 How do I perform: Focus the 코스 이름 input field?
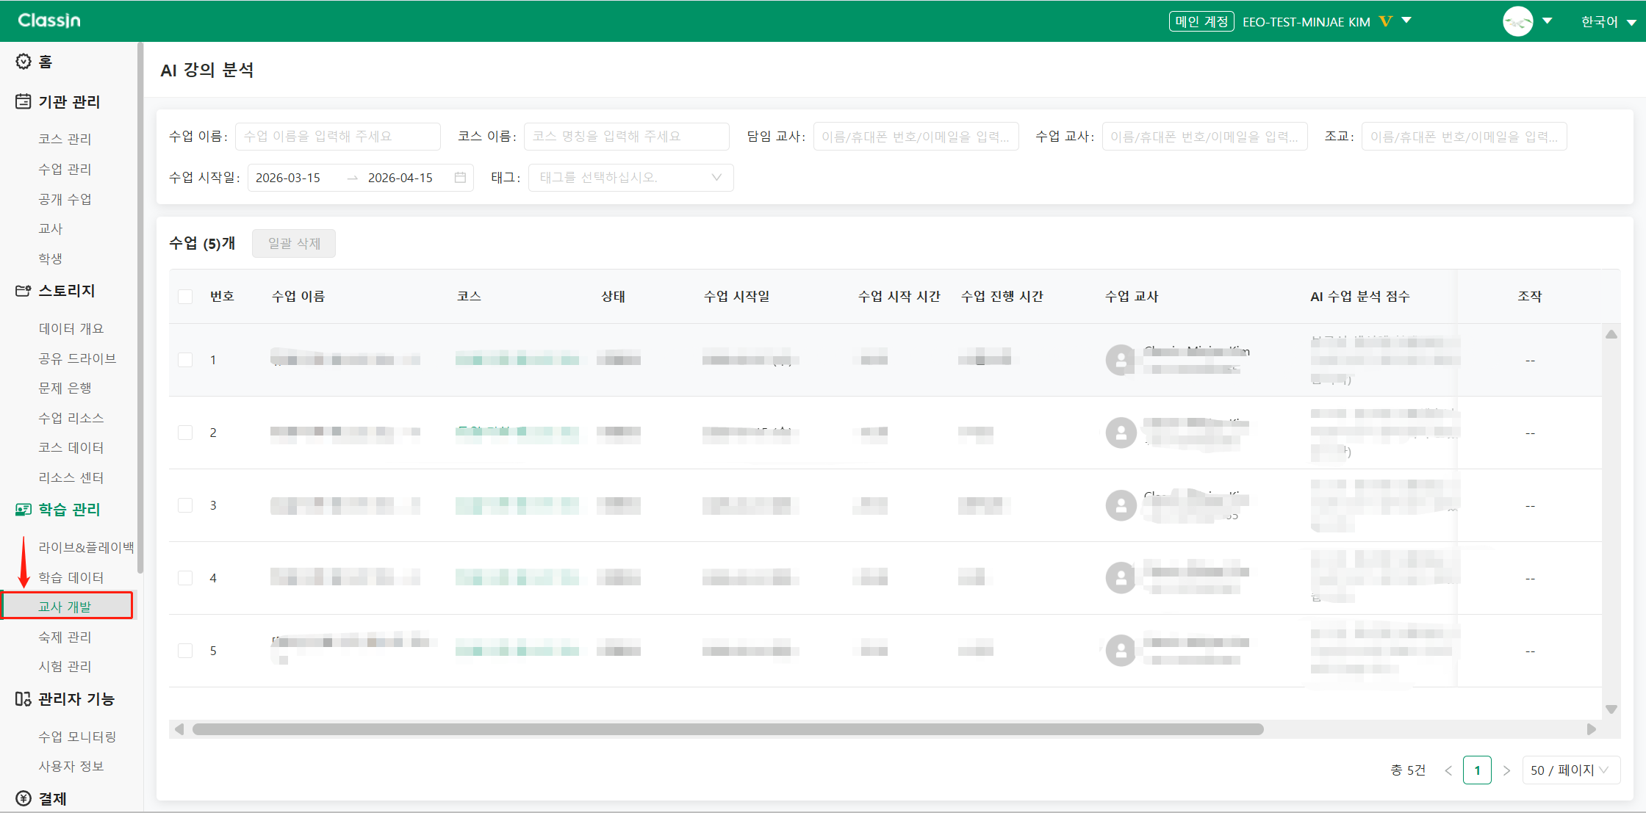click(627, 137)
